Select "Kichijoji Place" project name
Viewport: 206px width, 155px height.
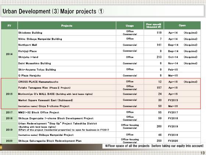coord(28,51)
